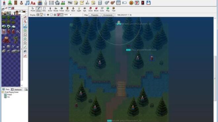Select the Route tool

(x=56, y=9)
